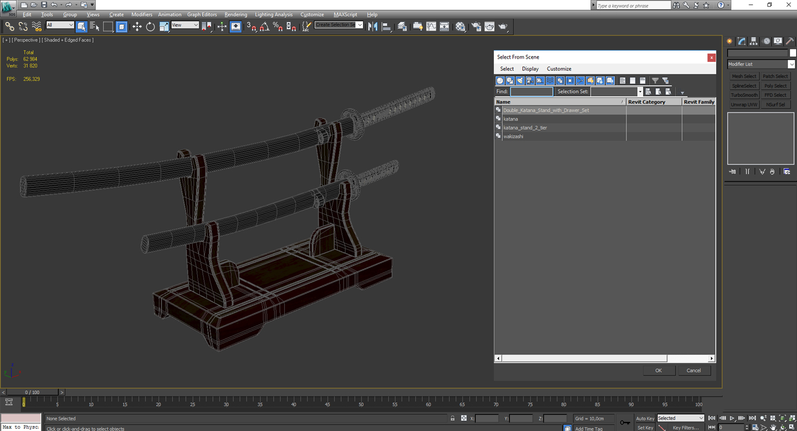The image size is (797, 431).
Task: Select the wakizashi row
Action: (605, 136)
